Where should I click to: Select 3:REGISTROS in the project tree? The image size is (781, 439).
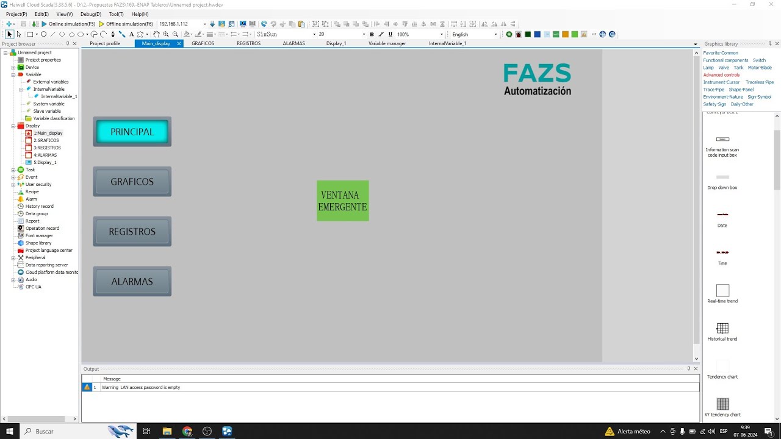tap(47, 148)
